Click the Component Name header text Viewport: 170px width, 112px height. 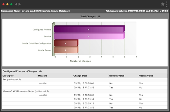coord(35,11)
